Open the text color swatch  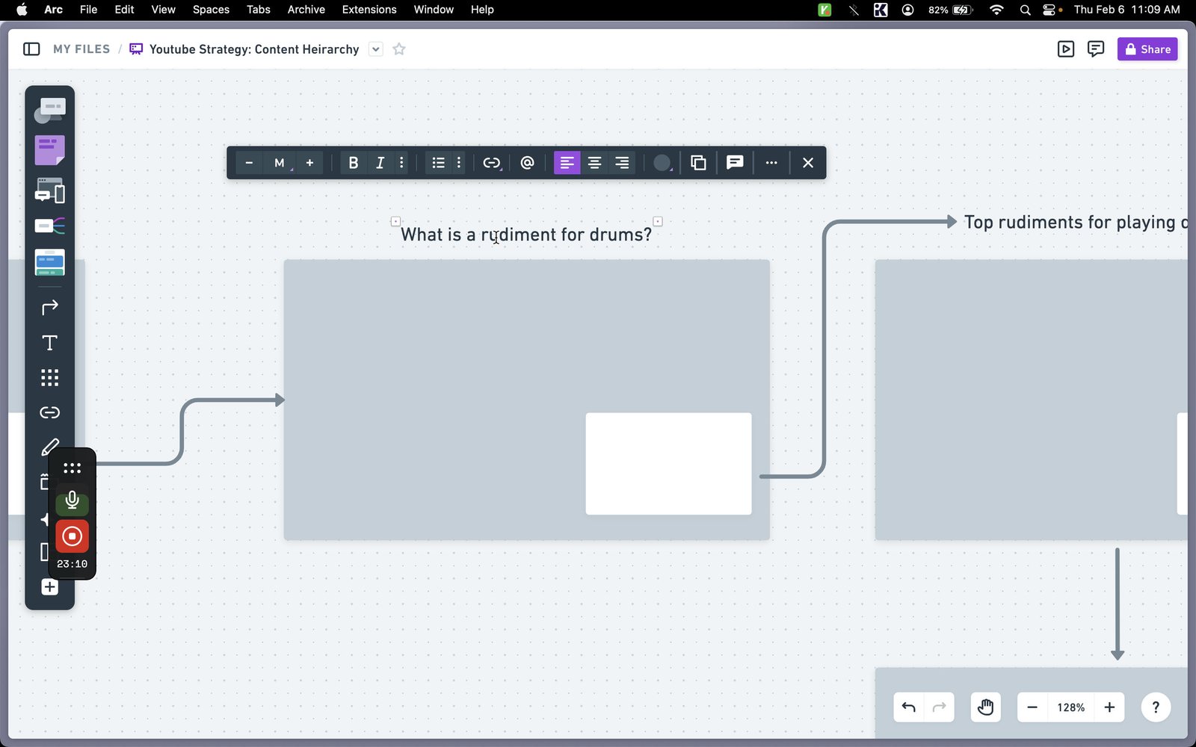[662, 163]
